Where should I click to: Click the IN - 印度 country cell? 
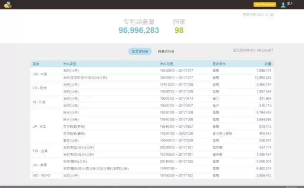(46, 102)
